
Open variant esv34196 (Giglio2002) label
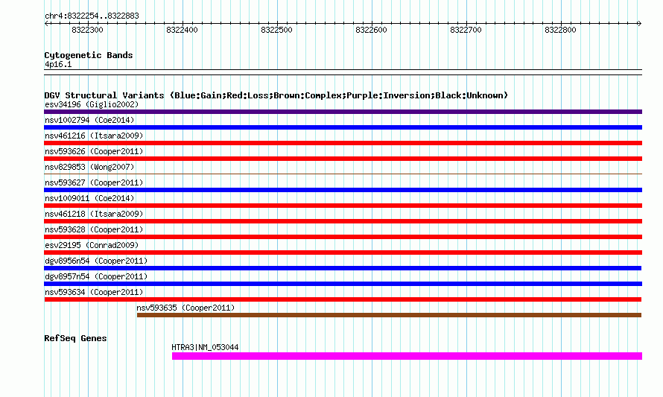92,104
